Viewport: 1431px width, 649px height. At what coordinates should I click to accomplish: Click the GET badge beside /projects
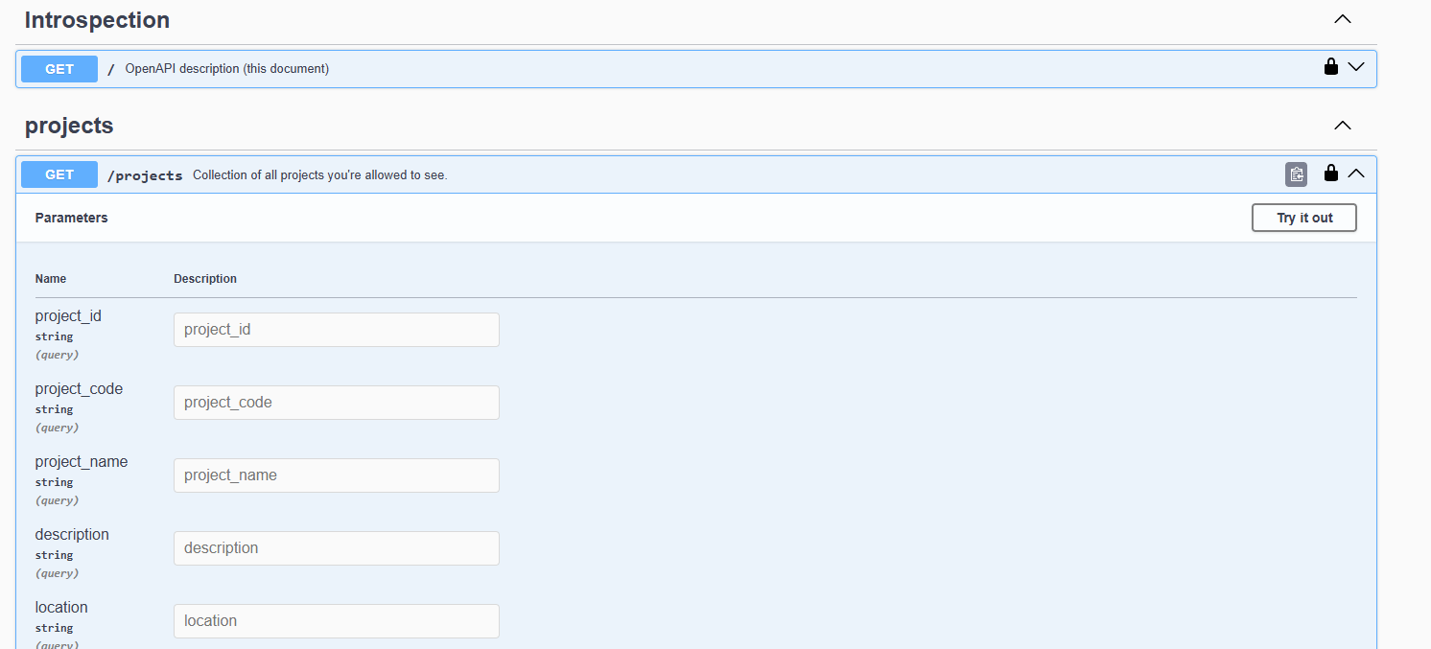point(59,174)
